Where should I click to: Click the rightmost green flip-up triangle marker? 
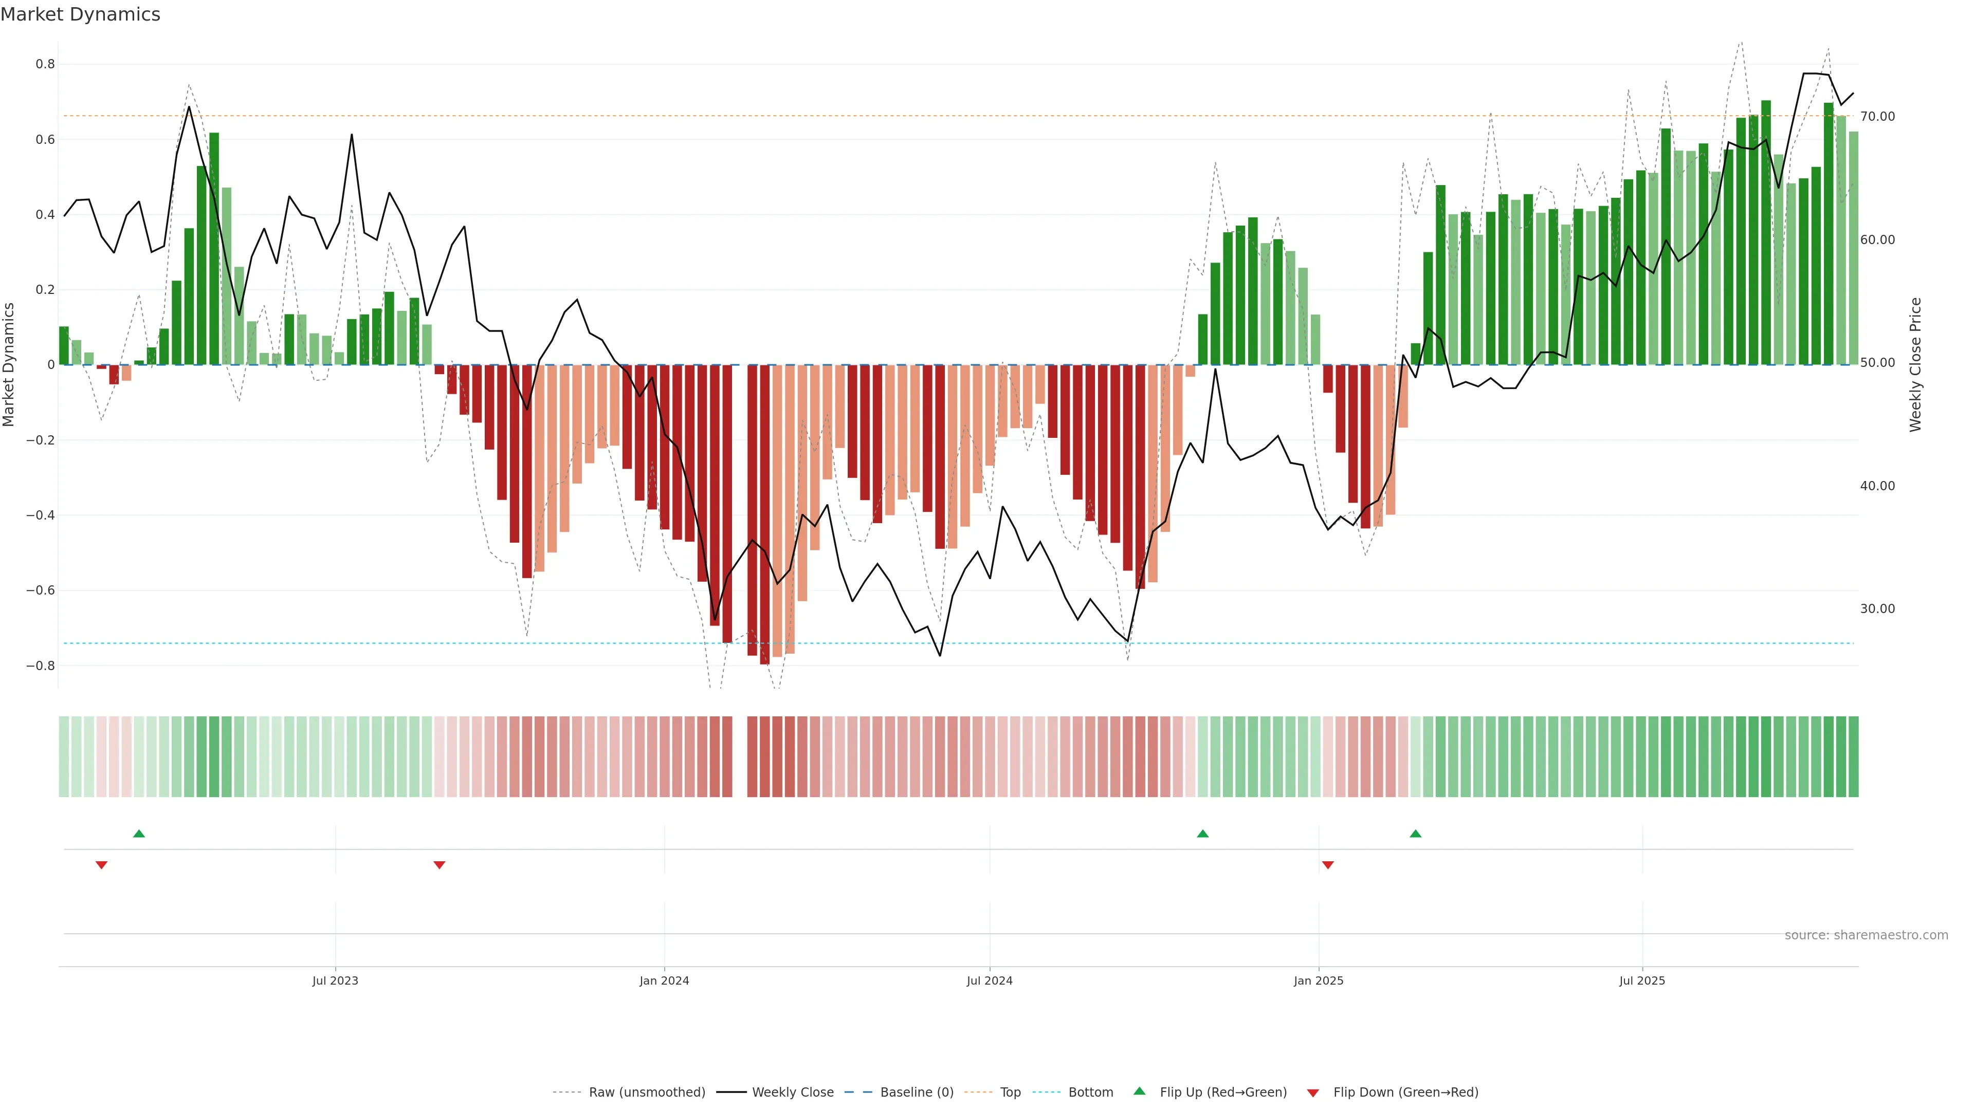tap(1415, 834)
